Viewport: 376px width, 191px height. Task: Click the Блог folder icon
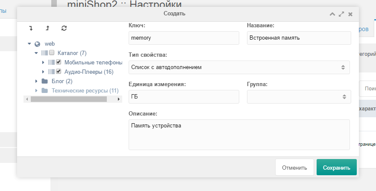44,81
